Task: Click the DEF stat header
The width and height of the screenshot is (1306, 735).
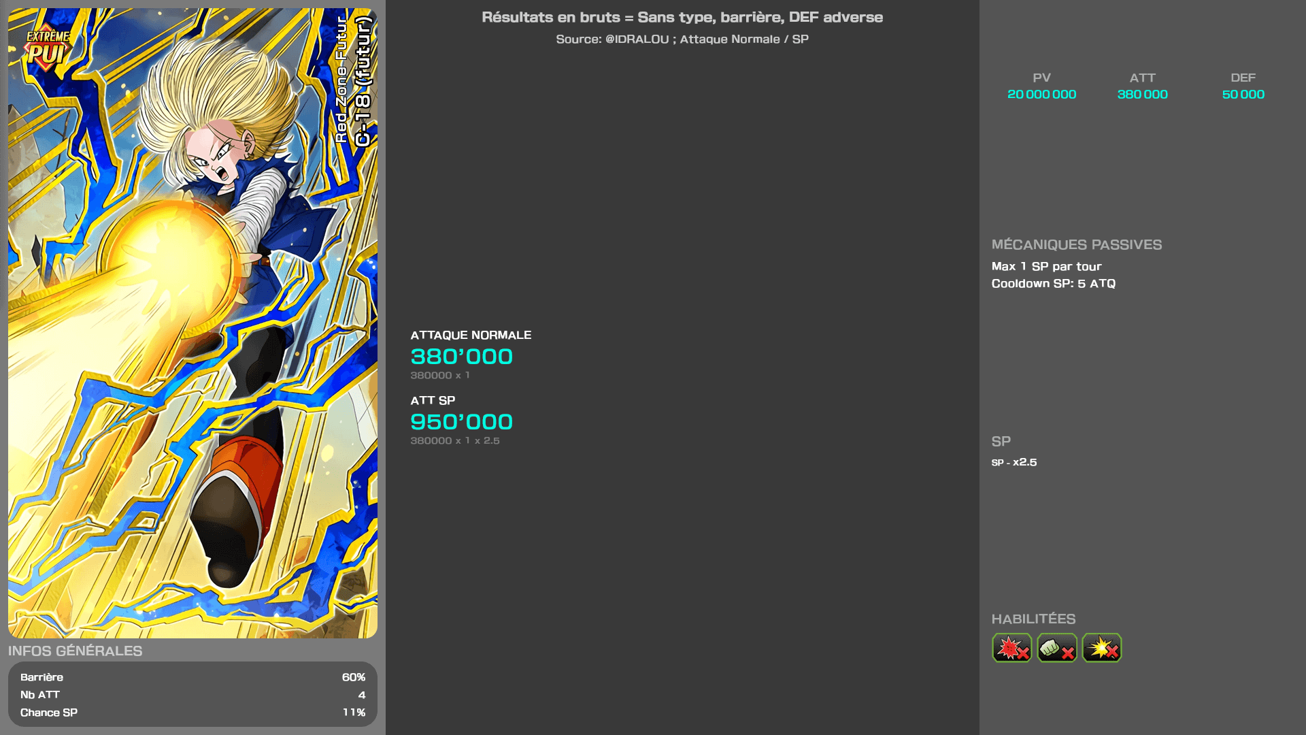Action: 1243,78
